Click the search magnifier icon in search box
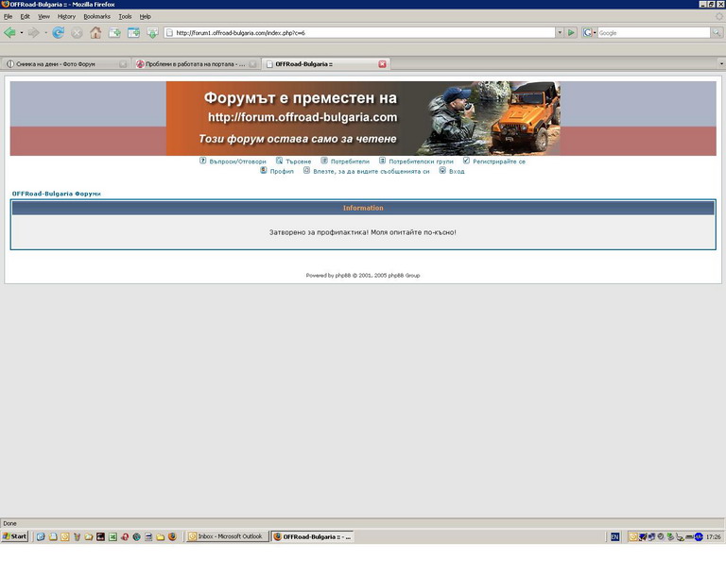Image resolution: width=726 pixels, height=577 pixels. (717, 33)
